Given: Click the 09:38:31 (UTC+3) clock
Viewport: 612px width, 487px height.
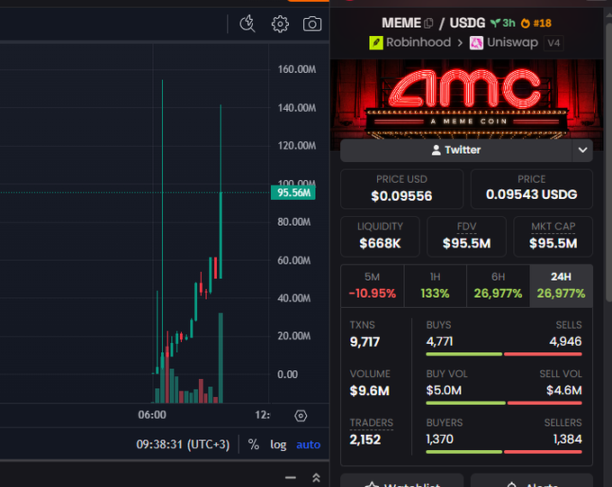Looking at the screenshot, I should pyautogui.click(x=183, y=445).
